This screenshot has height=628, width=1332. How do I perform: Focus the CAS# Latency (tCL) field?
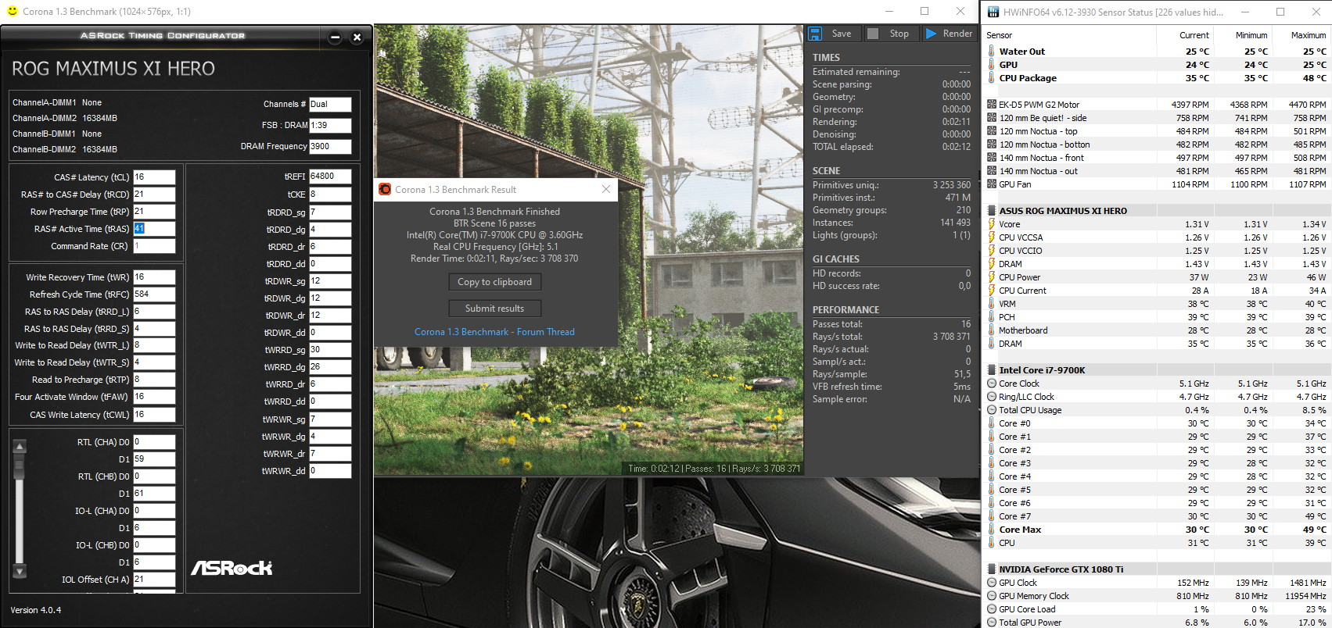[x=154, y=177]
